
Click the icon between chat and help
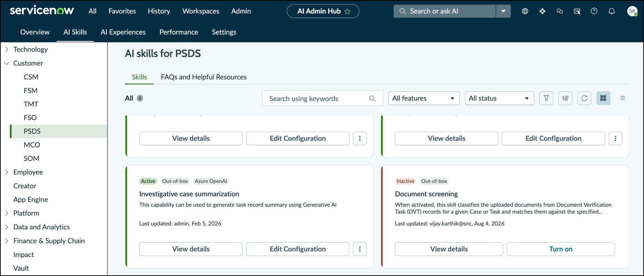[x=577, y=11]
